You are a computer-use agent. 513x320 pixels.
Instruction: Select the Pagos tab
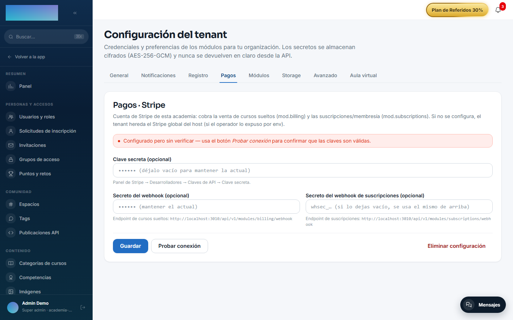228,75
